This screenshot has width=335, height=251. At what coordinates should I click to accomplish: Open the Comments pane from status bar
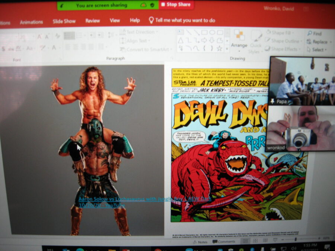tap(224, 242)
